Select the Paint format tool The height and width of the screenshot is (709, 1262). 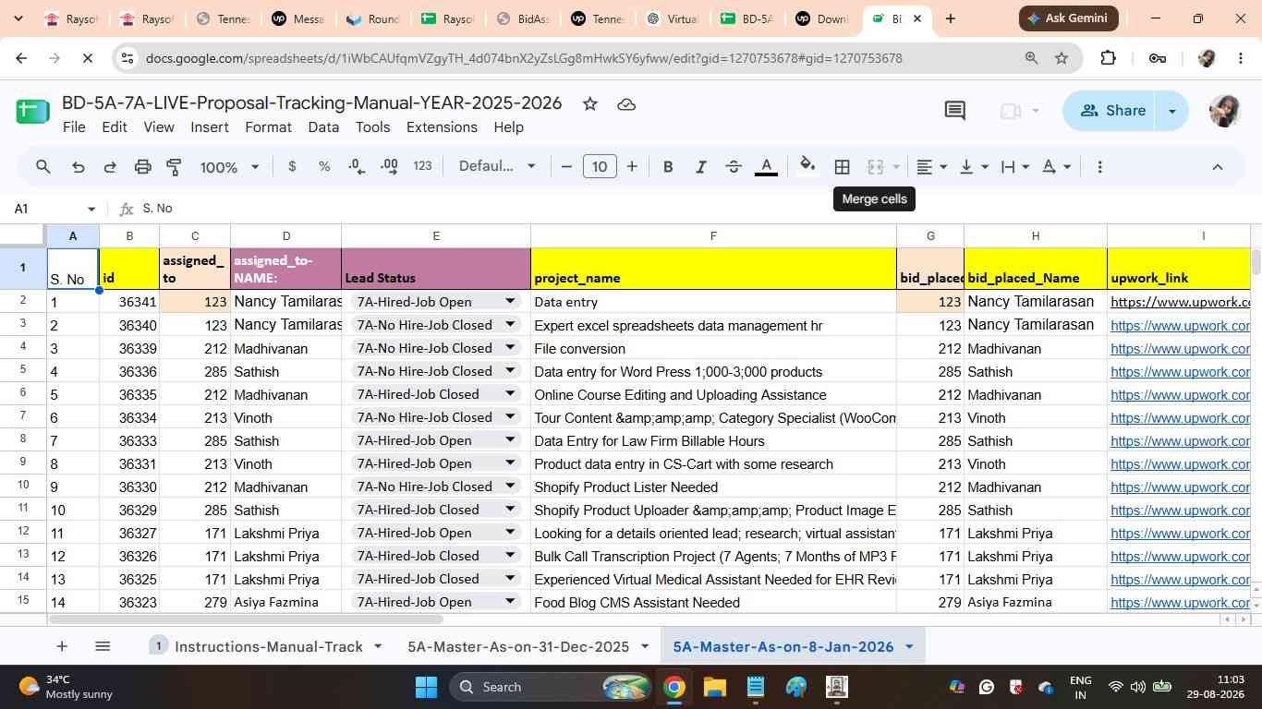(174, 167)
